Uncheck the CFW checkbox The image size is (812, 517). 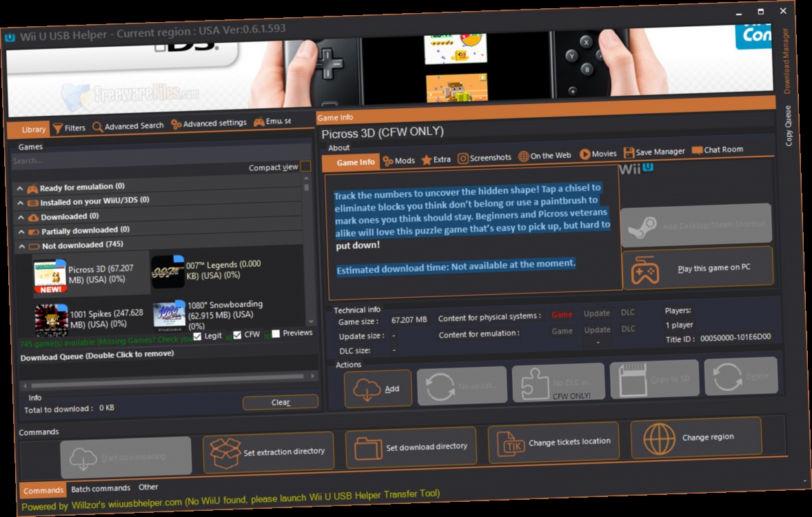(237, 335)
